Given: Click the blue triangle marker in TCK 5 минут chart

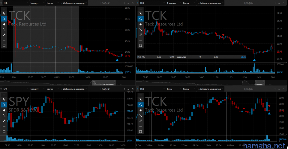Looking at the screenshot, I should point(117,60).
